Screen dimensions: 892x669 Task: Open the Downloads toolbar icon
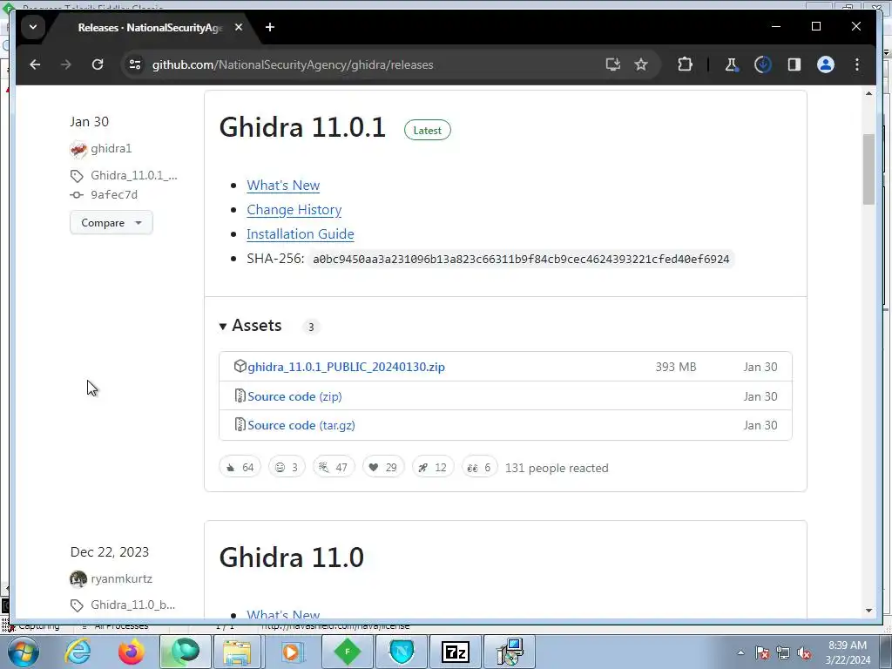tap(763, 64)
